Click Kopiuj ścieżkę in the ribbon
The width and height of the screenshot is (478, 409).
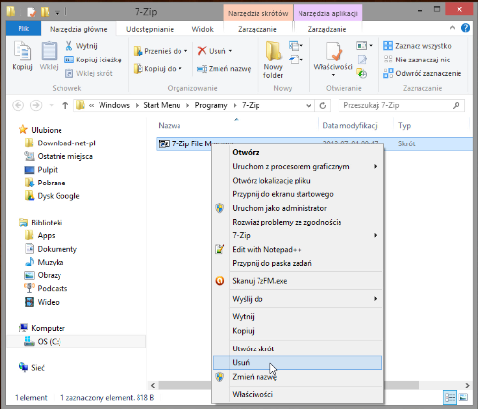[93, 60]
